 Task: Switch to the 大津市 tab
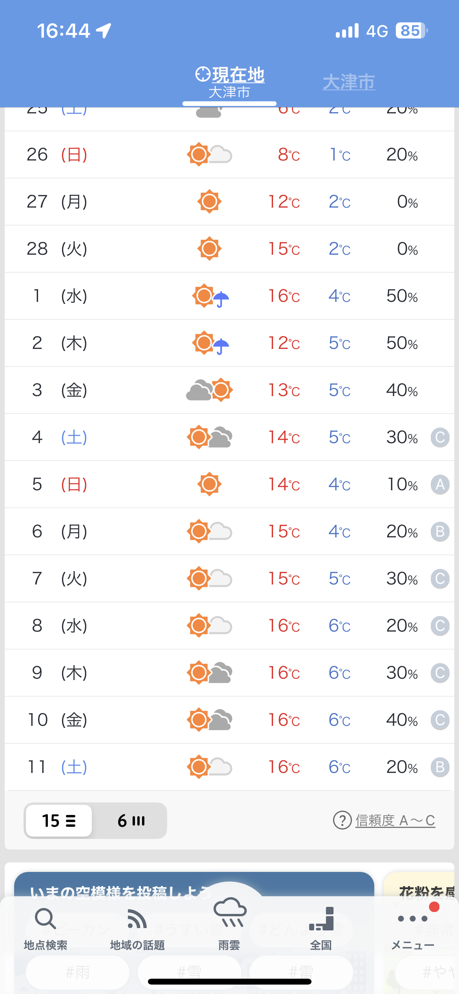tap(349, 82)
